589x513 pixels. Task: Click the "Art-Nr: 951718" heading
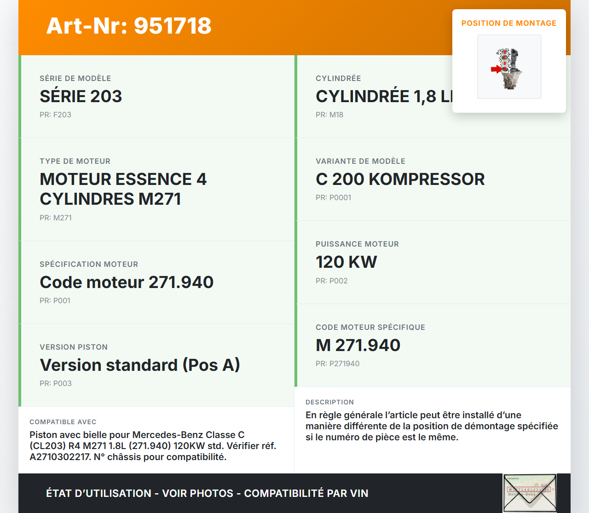129,26
